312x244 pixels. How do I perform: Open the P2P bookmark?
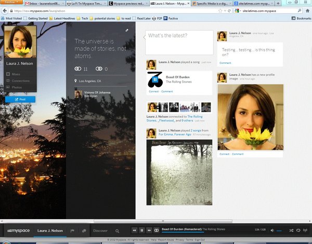157,19
